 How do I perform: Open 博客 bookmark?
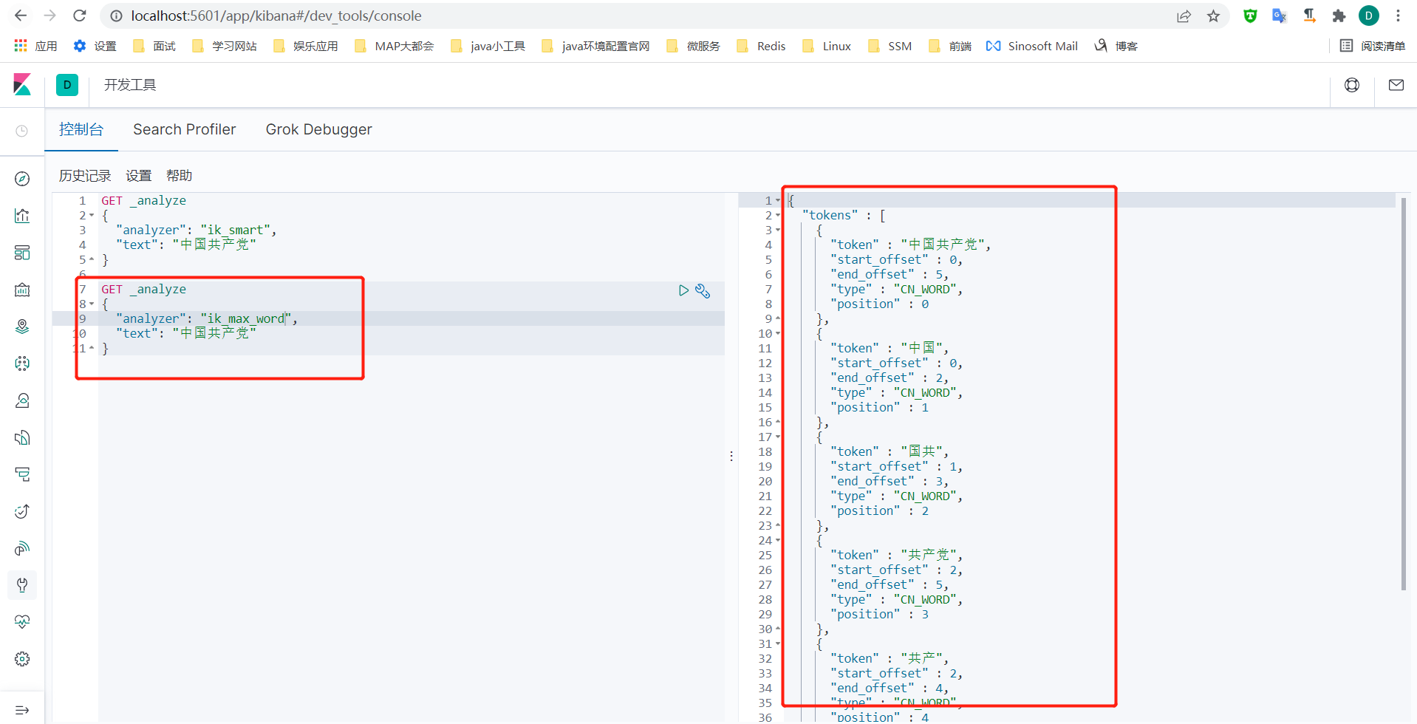click(x=1116, y=46)
